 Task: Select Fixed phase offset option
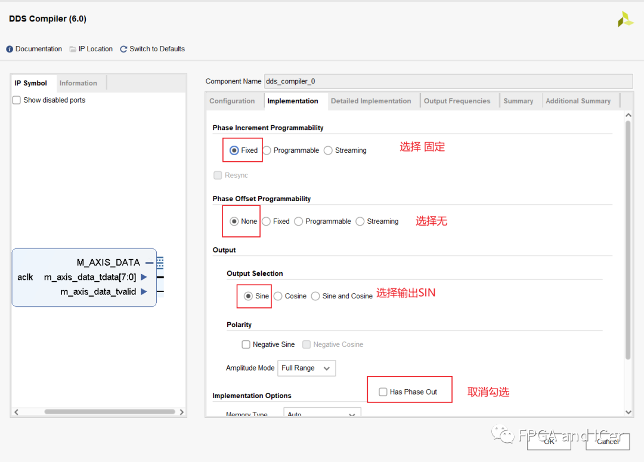click(266, 221)
